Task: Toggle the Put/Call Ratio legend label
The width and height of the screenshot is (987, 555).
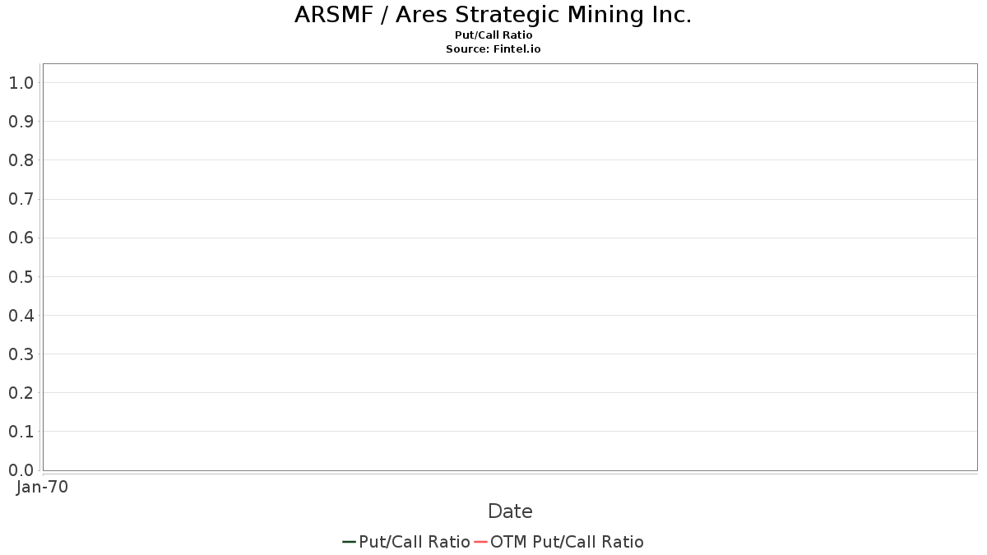Action: [x=415, y=542]
